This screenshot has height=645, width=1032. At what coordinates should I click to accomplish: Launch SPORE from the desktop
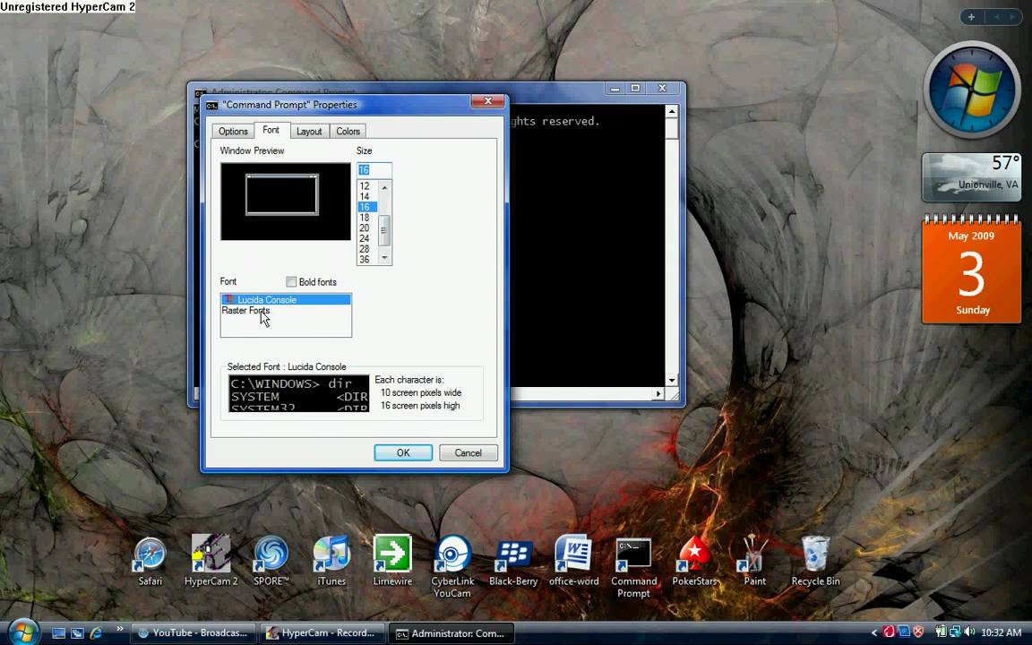tap(271, 560)
